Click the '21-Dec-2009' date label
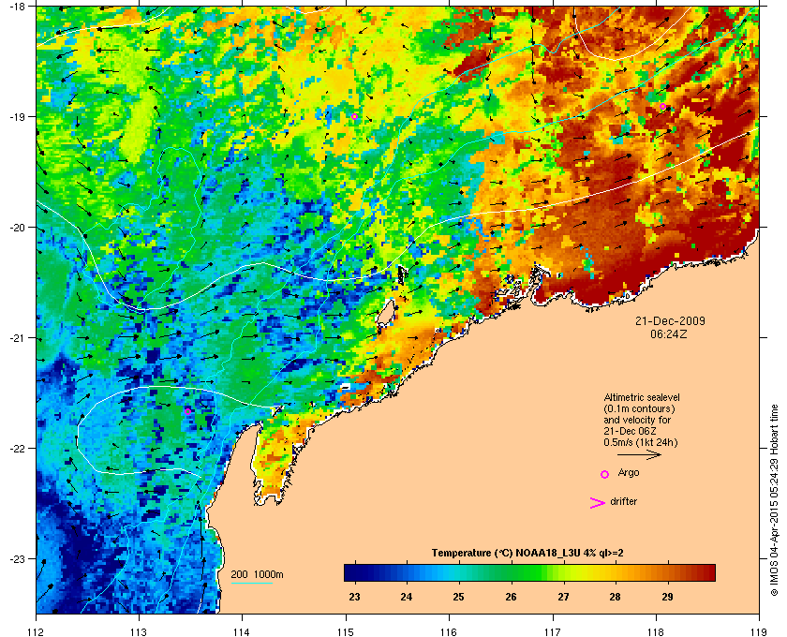The width and height of the screenshot is (787, 637). click(670, 321)
